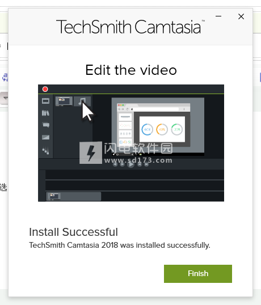Click the Edit the video preview image
The image size is (261, 305).
(131, 143)
